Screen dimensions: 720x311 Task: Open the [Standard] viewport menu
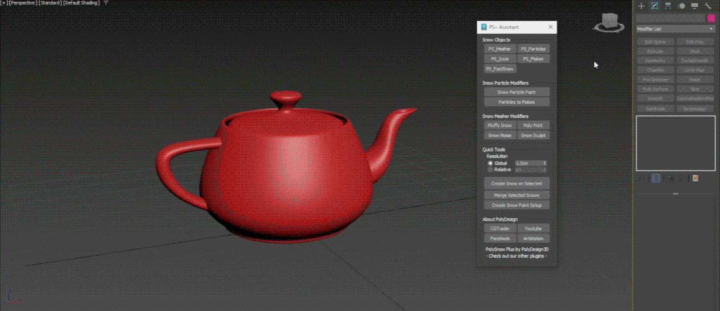point(50,2)
